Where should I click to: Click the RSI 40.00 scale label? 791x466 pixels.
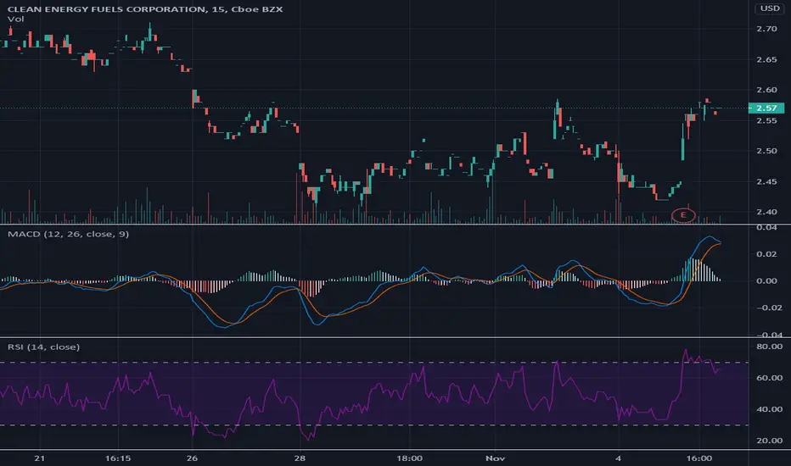769,409
